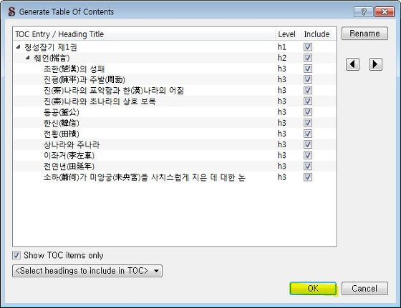The image size is (401, 308).
Task: Toggle Include for 이좌거(李左車) row
Action: [x=308, y=155]
